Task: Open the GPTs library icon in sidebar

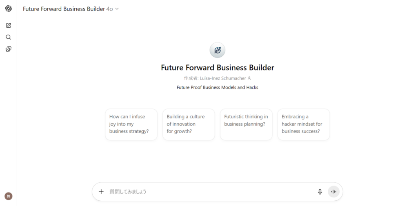Action: tap(8, 49)
